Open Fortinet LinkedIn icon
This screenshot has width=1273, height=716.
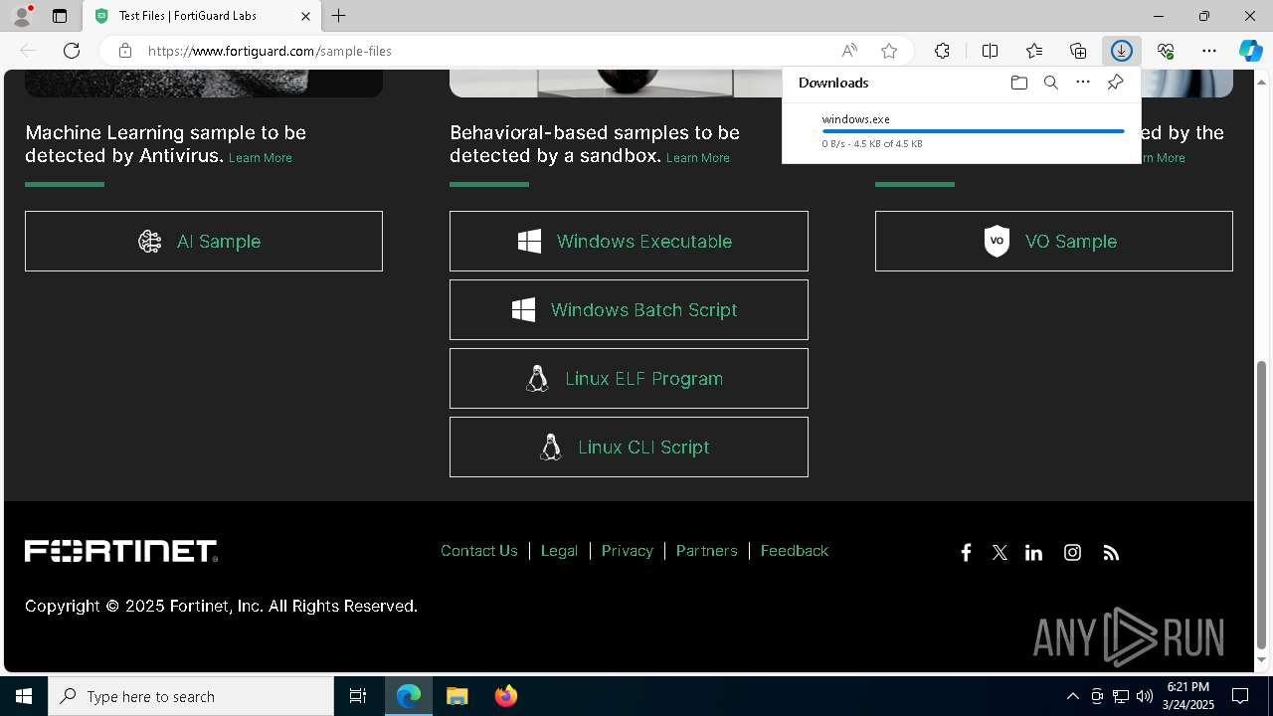click(x=1033, y=553)
